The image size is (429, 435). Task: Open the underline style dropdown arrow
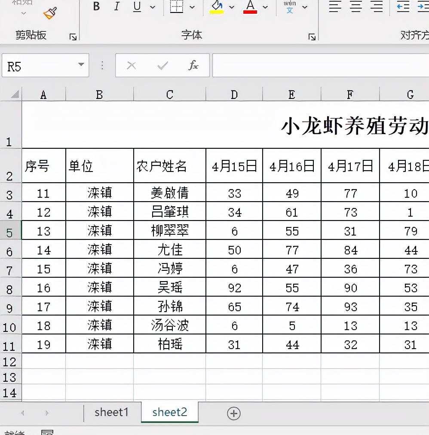(x=153, y=7)
